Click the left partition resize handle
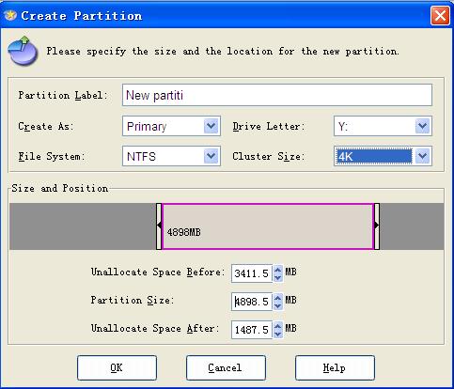Screen dimensions: 454x389 tap(159, 226)
